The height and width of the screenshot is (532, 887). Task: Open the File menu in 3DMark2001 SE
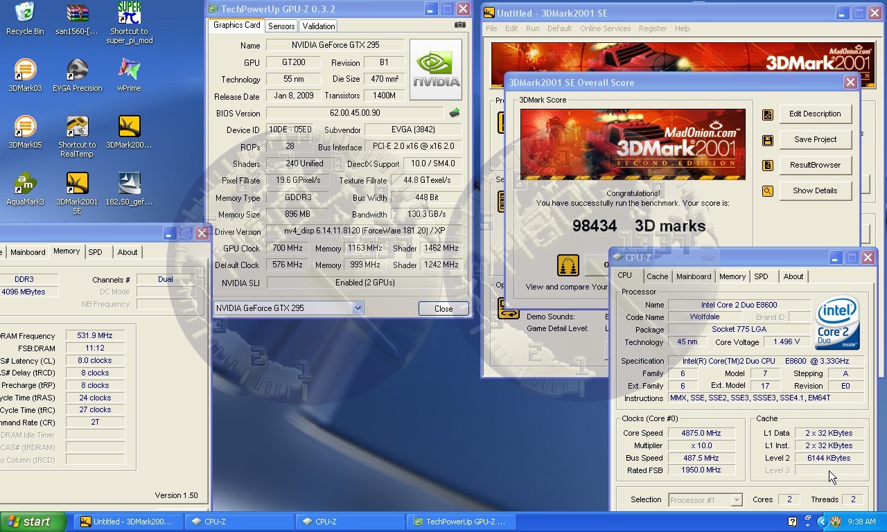491,28
